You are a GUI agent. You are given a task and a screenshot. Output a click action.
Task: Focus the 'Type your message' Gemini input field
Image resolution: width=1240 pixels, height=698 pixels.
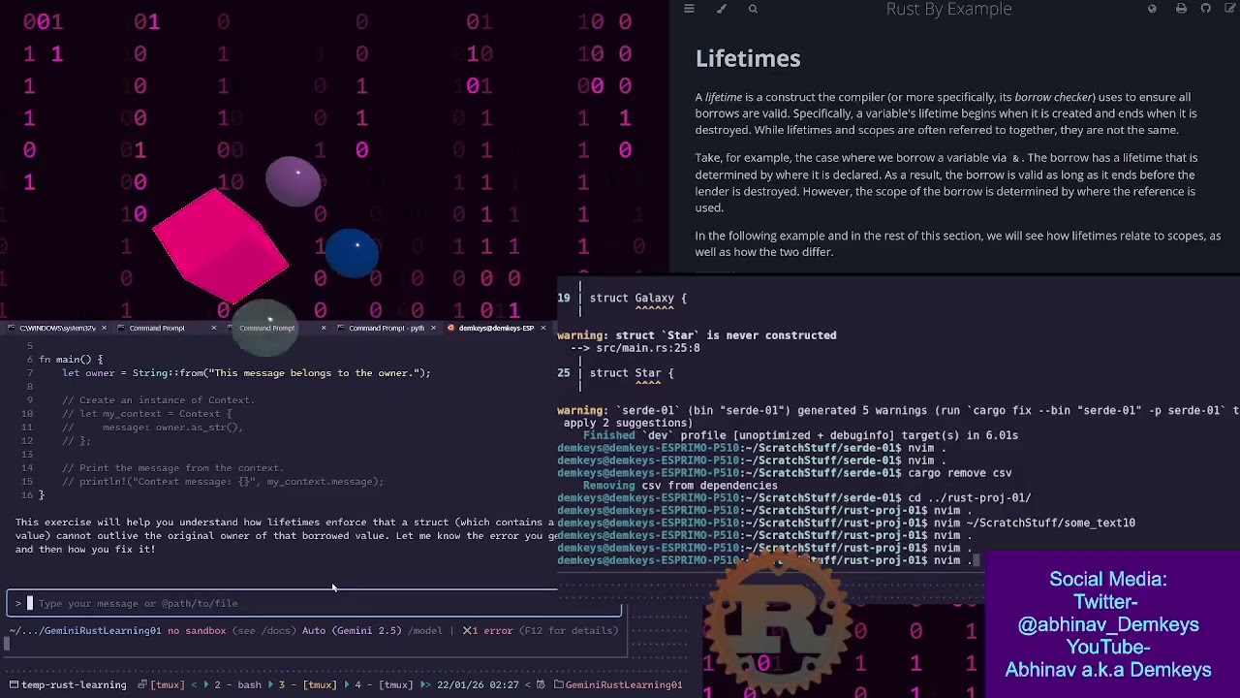coord(314,603)
